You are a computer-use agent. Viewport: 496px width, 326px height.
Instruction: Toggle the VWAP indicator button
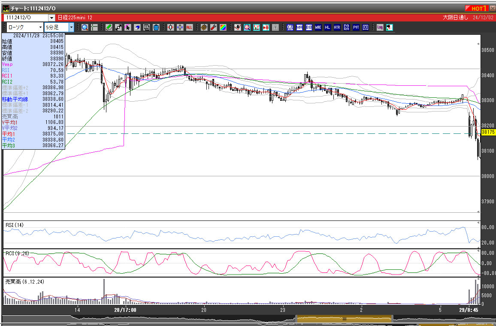[290, 27]
